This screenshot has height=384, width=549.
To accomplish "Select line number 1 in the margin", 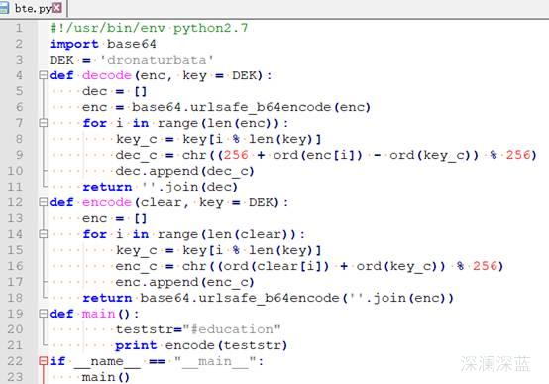I will pos(19,28).
